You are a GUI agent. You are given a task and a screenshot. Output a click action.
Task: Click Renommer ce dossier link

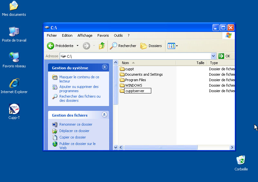[x=76, y=124]
